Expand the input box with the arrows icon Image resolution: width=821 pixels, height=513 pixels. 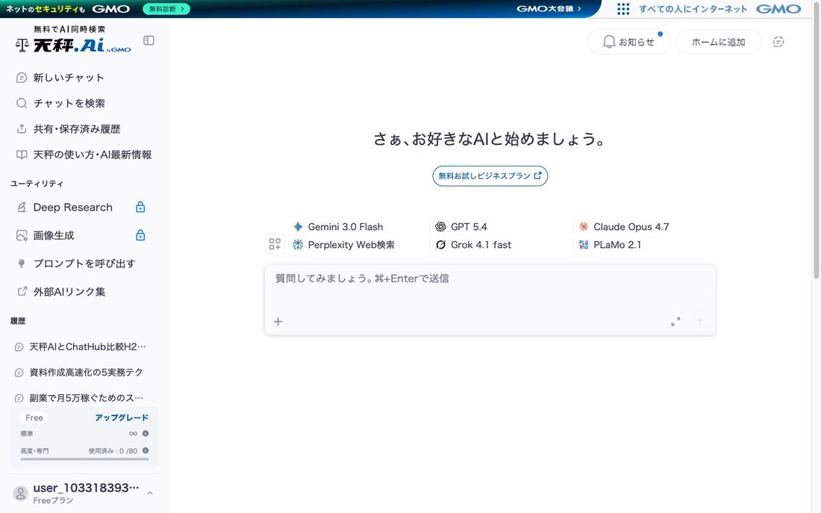[x=675, y=322]
